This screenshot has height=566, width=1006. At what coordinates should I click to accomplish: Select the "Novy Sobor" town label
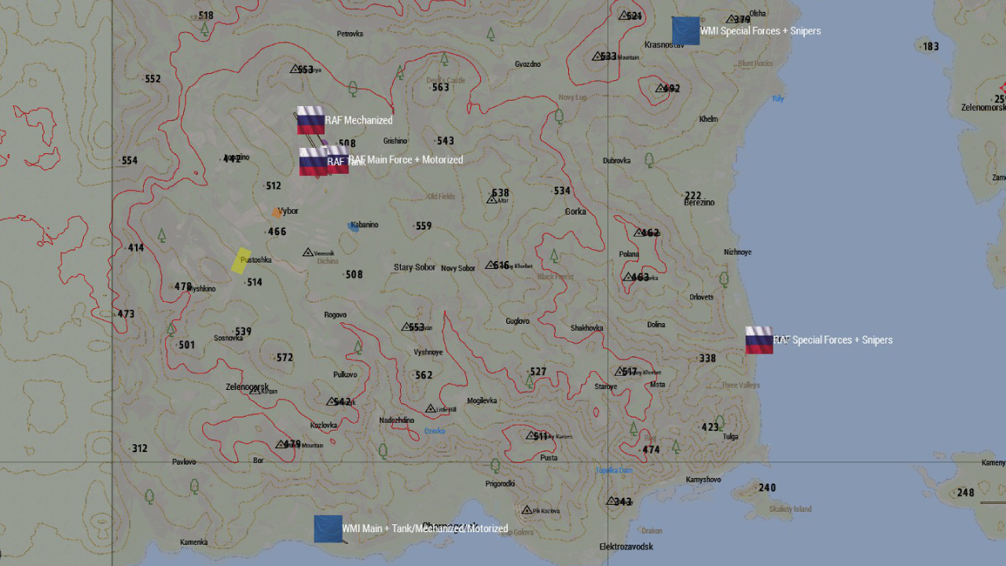(x=458, y=268)
